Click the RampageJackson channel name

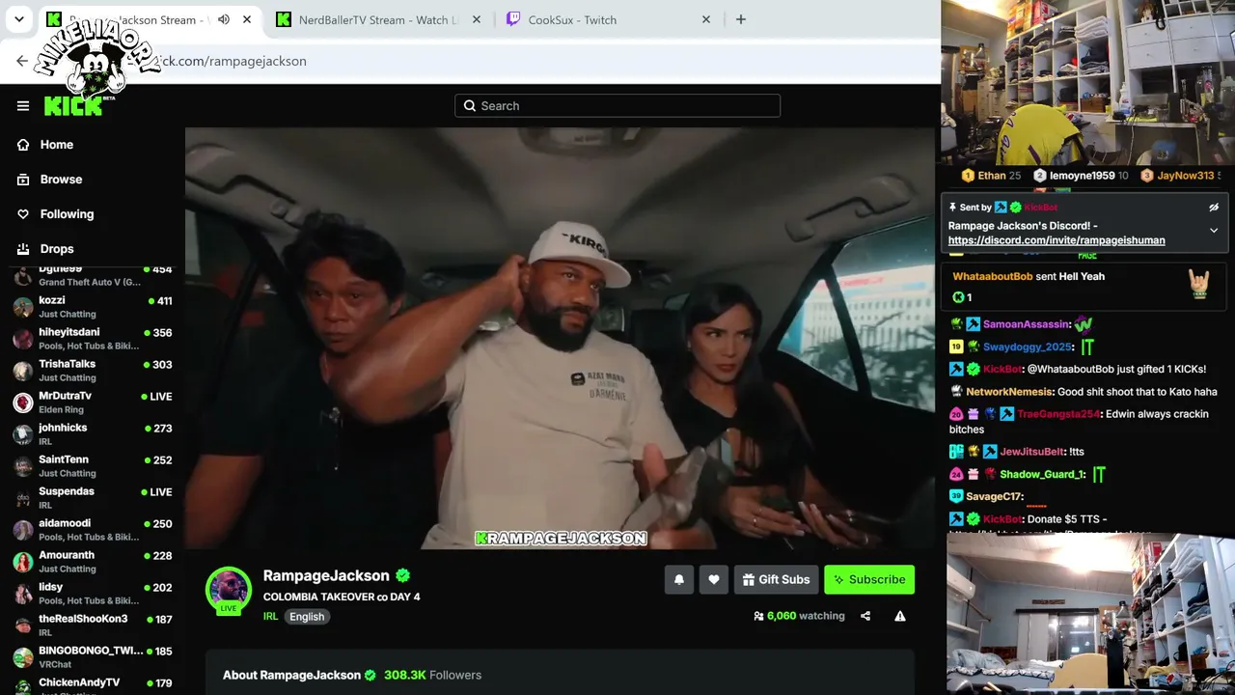click(x=326, y=576)
